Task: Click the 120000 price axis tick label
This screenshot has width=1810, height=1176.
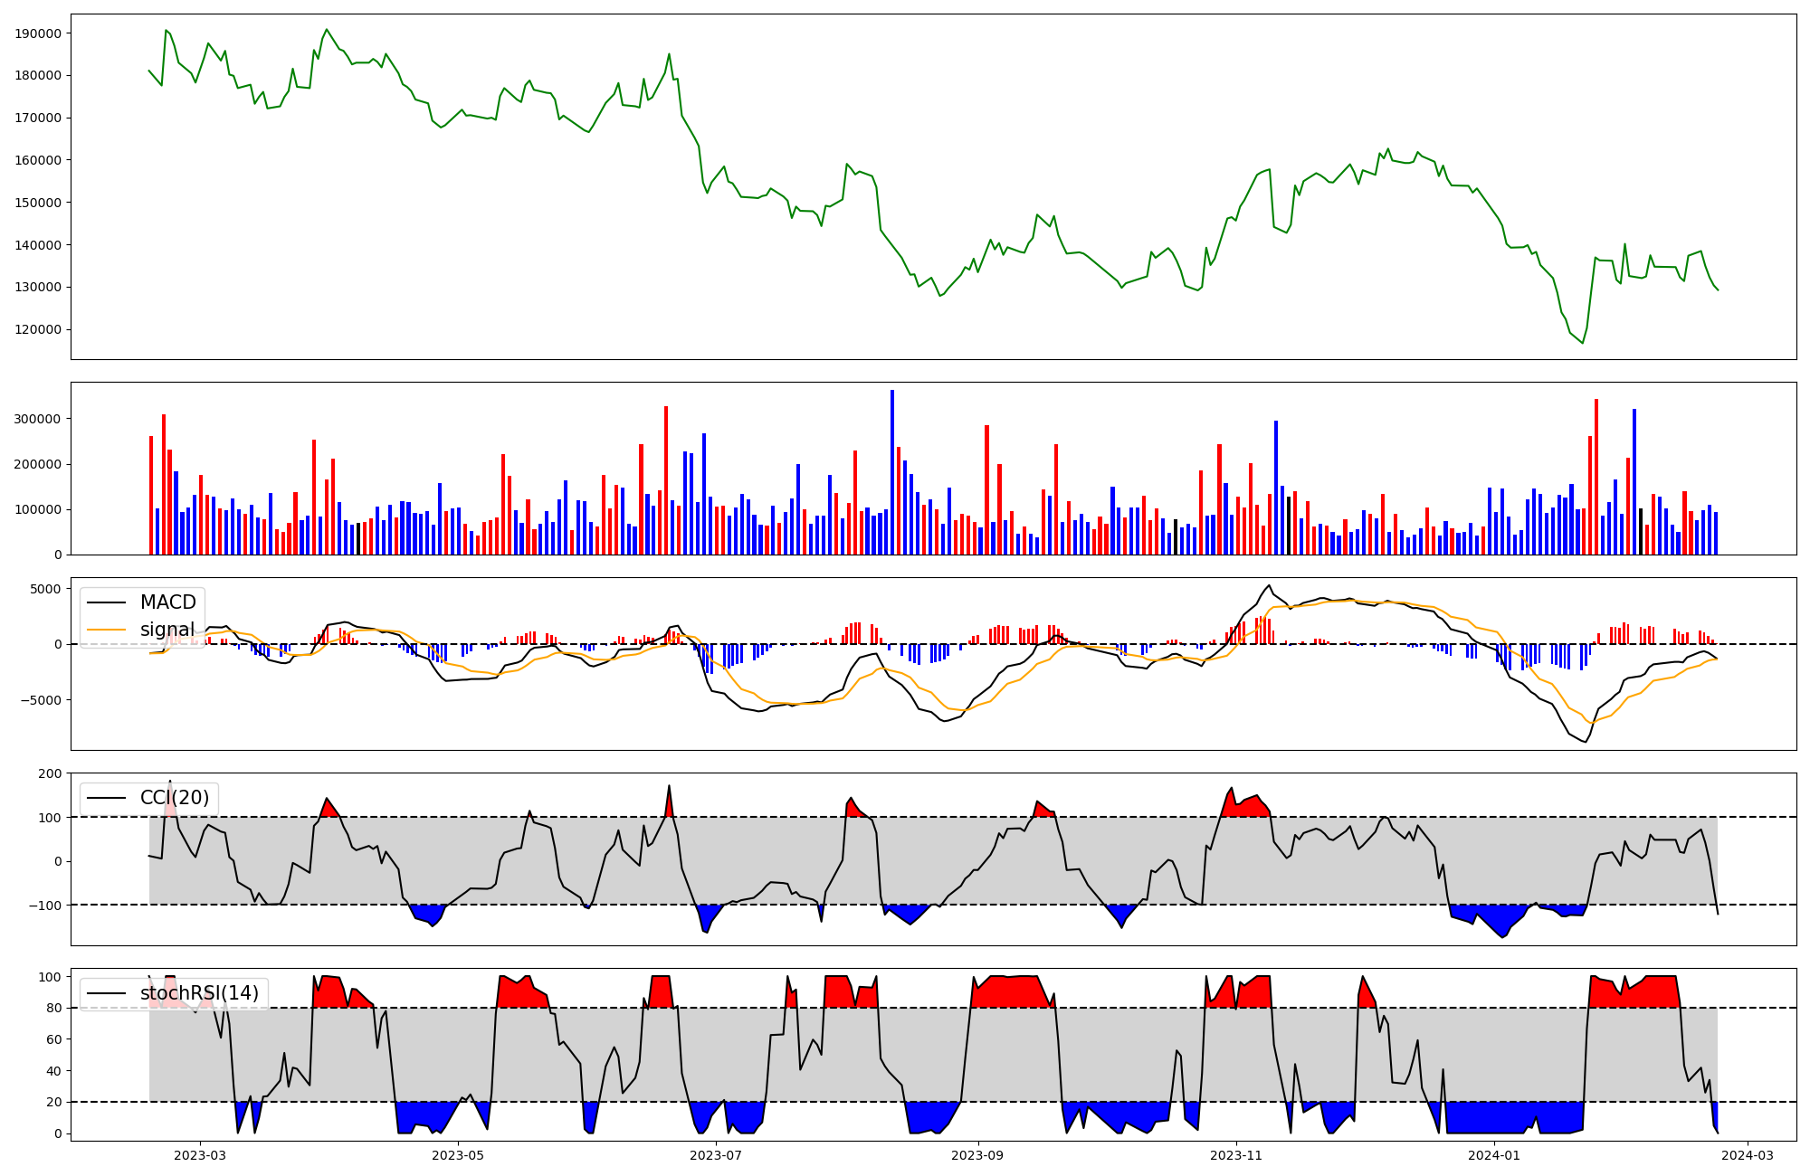Action: (x=38, y=329)
